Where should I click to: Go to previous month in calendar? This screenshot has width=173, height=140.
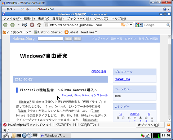(121, 114)
